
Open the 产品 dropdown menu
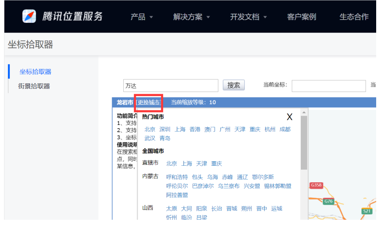click(142, 17)
